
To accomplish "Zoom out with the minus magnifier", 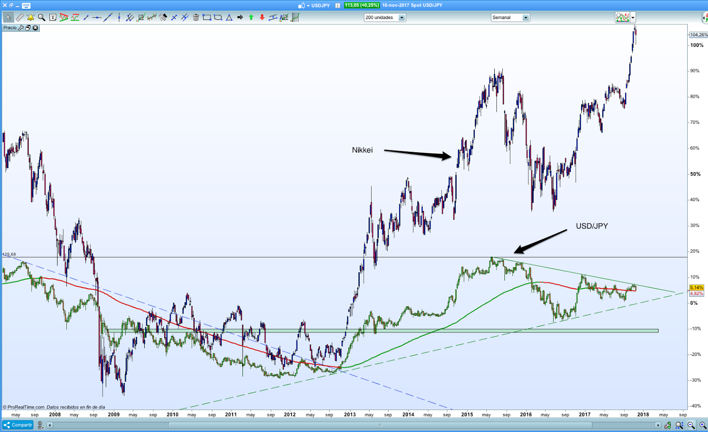I will tap(691, 425).
